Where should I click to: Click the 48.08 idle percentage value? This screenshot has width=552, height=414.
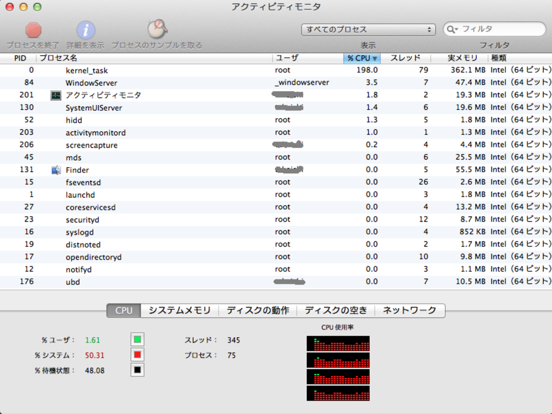click(x=95, y=371)
